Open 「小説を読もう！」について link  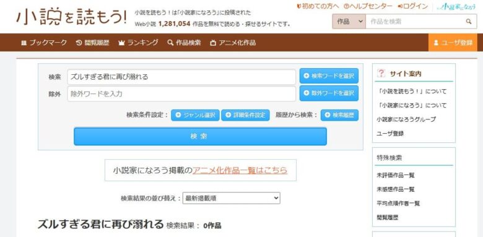point(411,92)
